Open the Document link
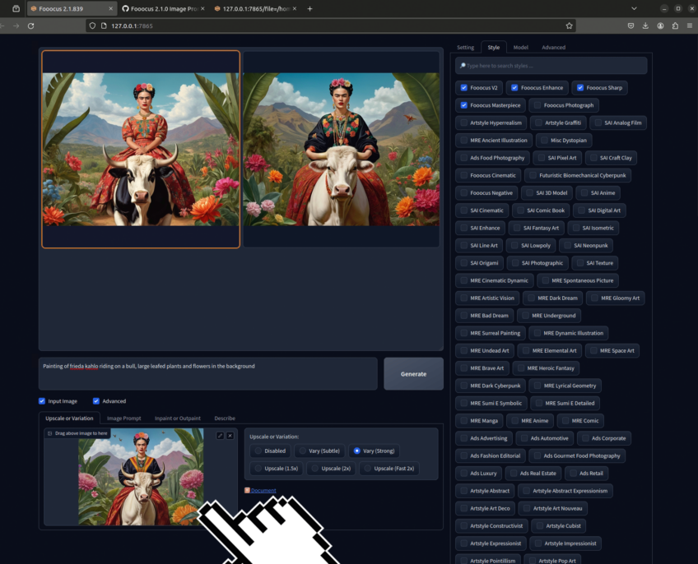The width and height of the screenshot is (698, 564). (x=263, y=490)
